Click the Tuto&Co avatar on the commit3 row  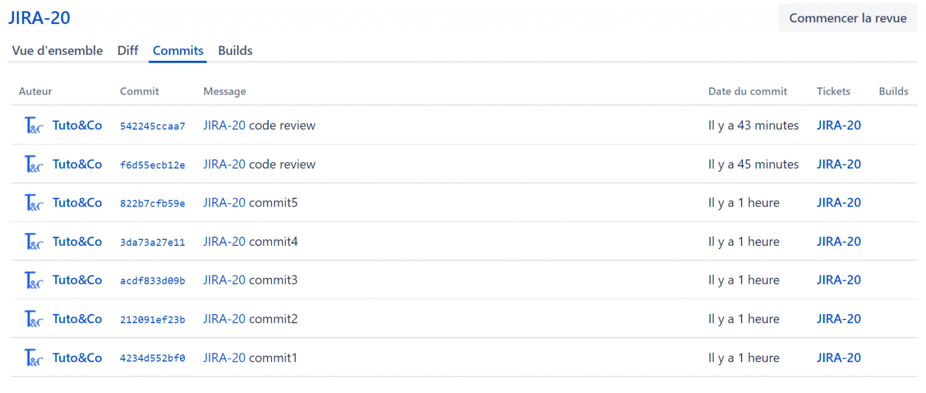coord(33,280)
